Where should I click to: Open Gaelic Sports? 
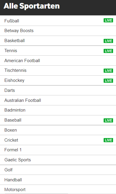point(58,160)
